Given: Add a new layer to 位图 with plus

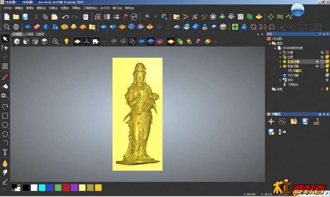Looking at the screenshot, I should [x=322, y=57].
